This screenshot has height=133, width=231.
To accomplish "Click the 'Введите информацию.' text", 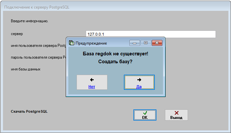I will coord(30,21).
